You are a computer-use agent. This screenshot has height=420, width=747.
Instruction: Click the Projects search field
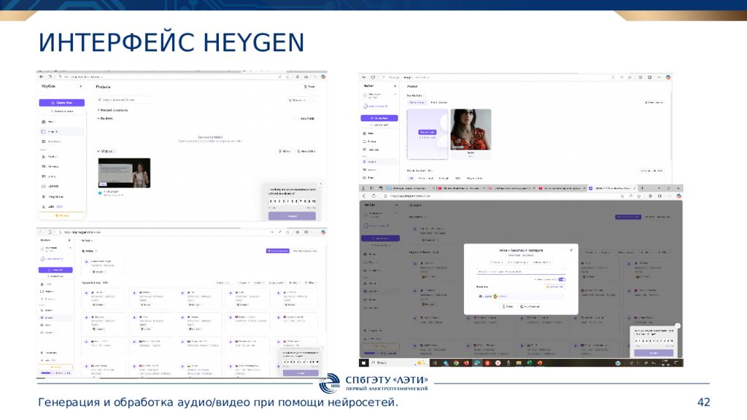click(x=125, y=100)
